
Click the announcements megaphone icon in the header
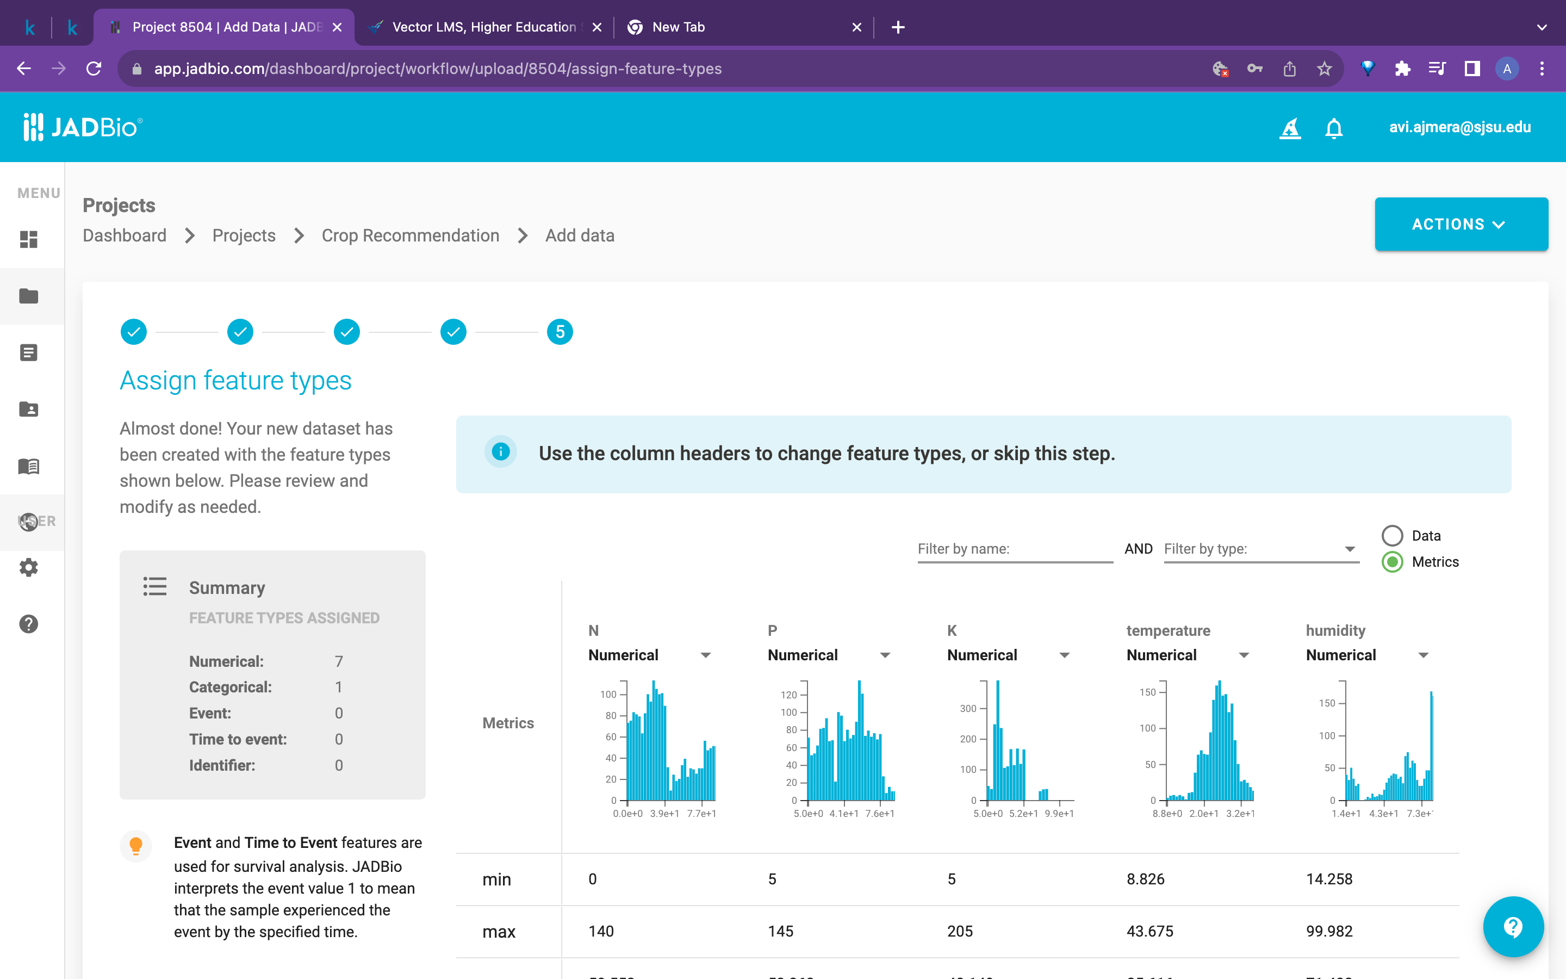1290,128
